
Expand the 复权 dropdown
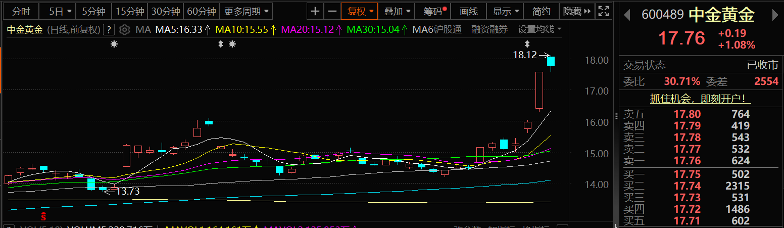tap(360, 11)
